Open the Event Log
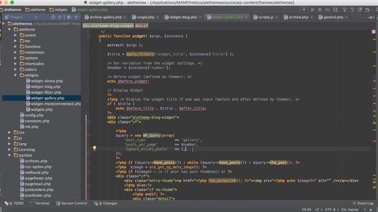The height and width of the screenshot is (212, 378). tap(363, 203)
